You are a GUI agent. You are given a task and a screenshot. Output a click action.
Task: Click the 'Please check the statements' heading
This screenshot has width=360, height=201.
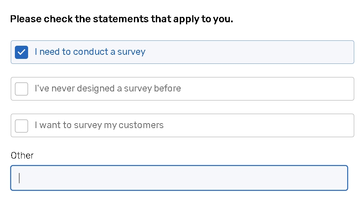[122, 19]
